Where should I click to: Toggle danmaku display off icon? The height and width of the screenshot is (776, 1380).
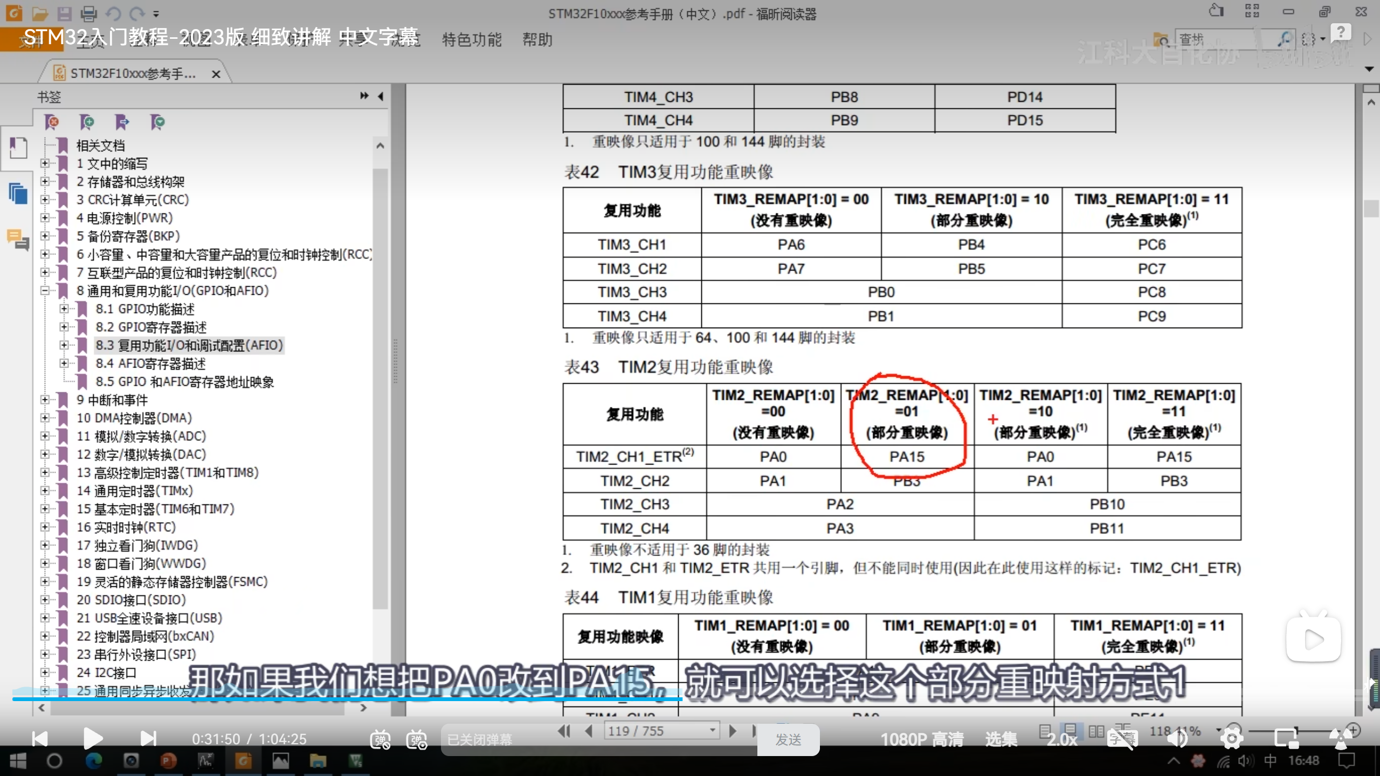click(x=380, y=740)
